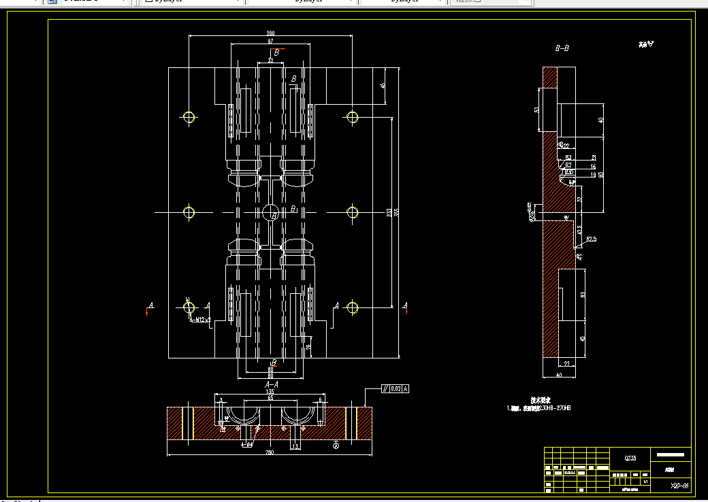Select the 65 dimension in section A-A
Viewport: 708px width, 502px height.
270,398
